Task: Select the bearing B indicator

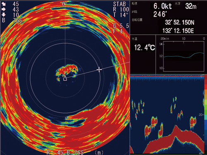Action: tap(4, 20)
